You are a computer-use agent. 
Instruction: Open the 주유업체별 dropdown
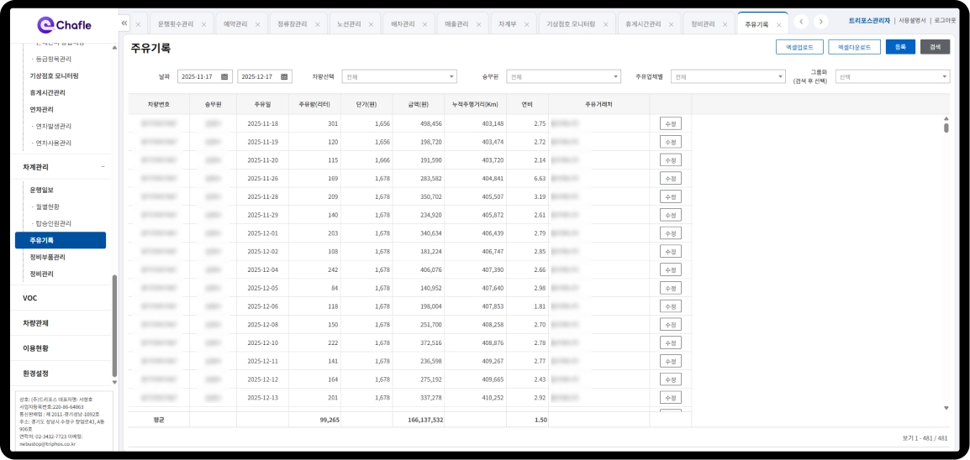pos(727,76)
